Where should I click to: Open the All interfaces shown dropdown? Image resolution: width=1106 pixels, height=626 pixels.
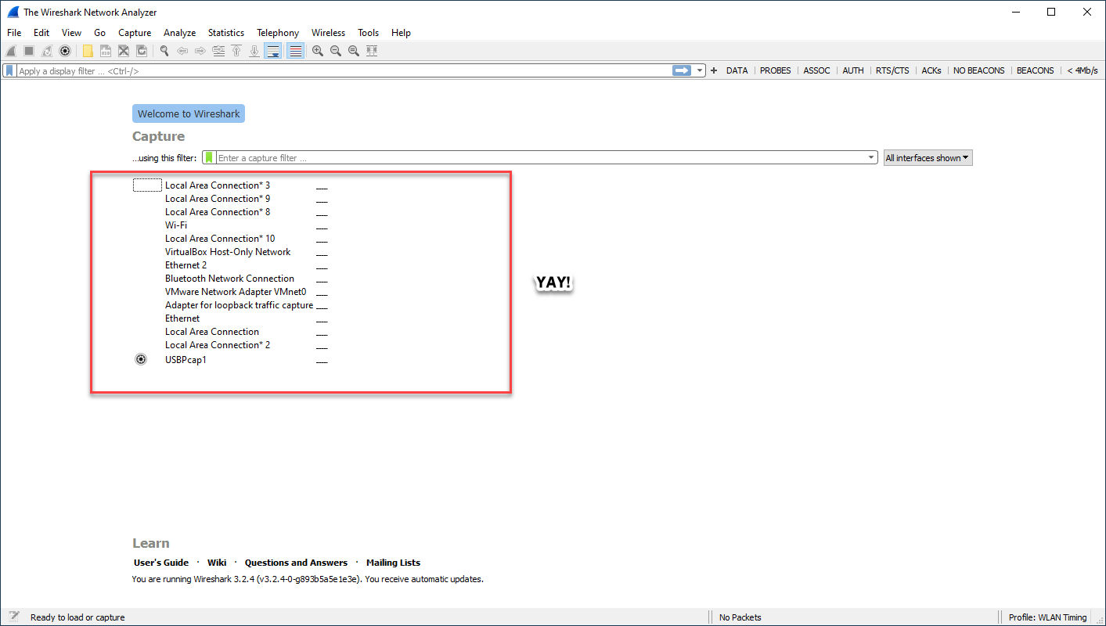click(x=928, y=158)
